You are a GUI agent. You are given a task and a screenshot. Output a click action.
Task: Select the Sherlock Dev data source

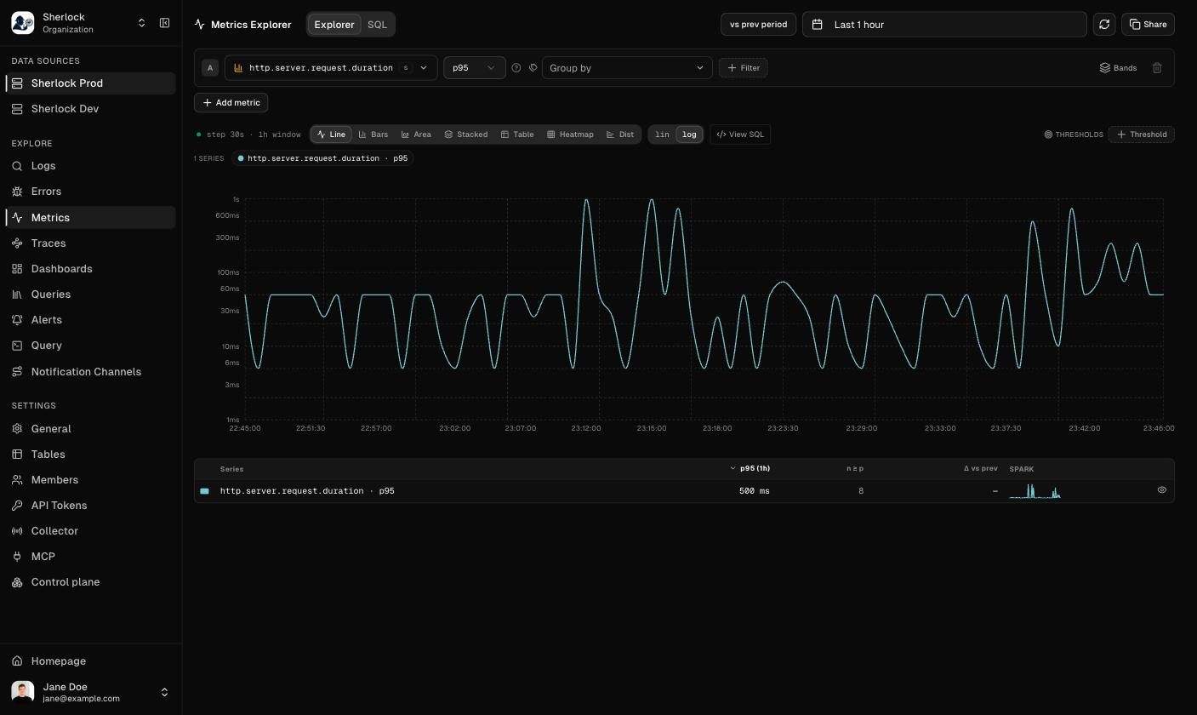click(x=91, y=108)
